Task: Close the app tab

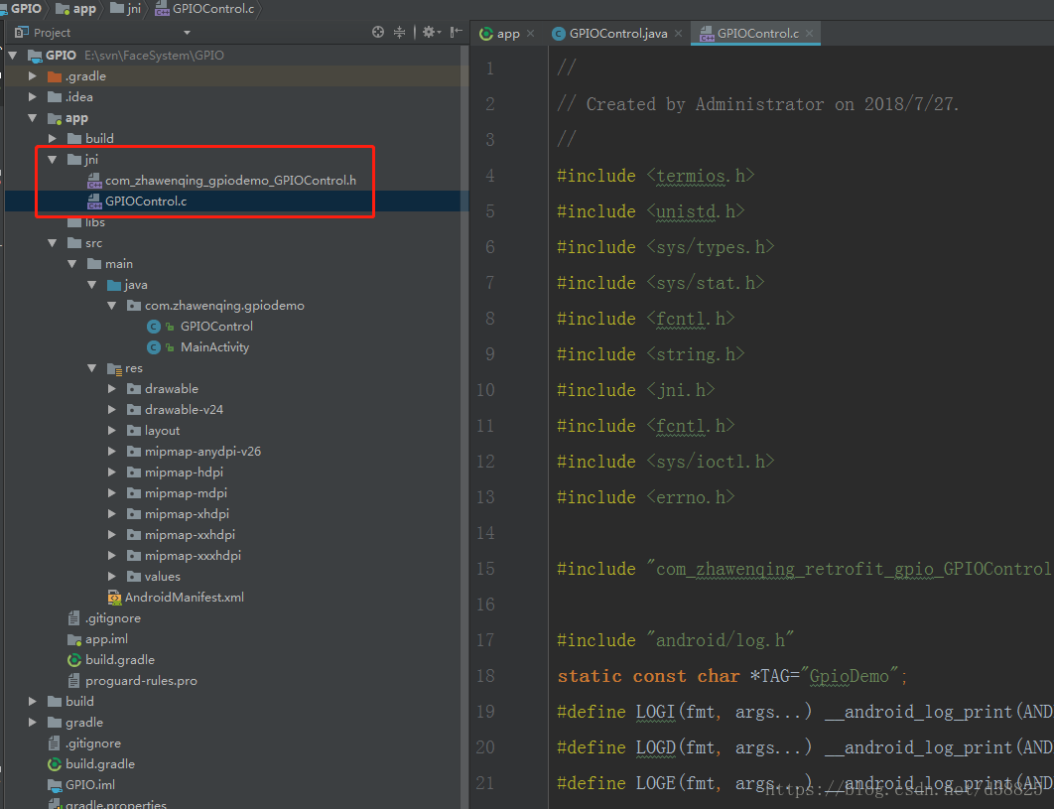Action: click(x=531, y=34)
